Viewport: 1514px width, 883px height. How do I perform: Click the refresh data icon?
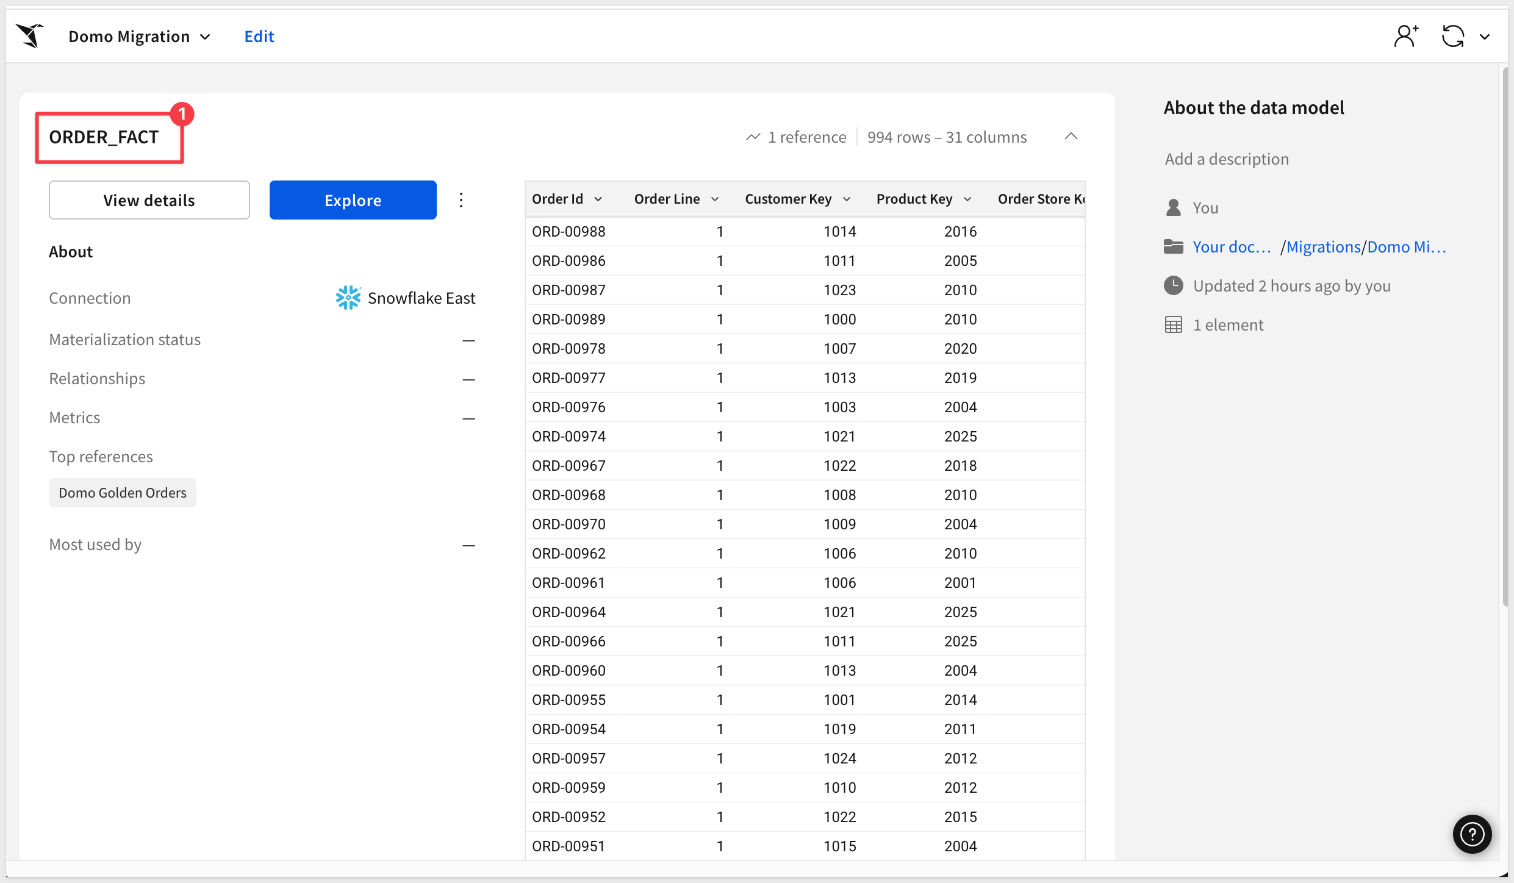pyautogui.click(x=1453, y=36)
